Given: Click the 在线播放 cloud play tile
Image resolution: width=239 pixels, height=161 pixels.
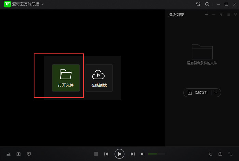Looking at the screenshot, I should point(99,78).
